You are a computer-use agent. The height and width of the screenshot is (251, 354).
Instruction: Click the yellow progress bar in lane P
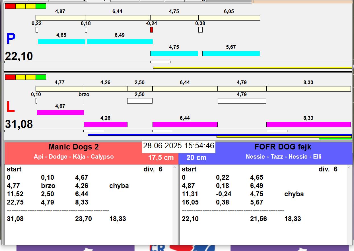pyautogui.click(x=252, y=68)
